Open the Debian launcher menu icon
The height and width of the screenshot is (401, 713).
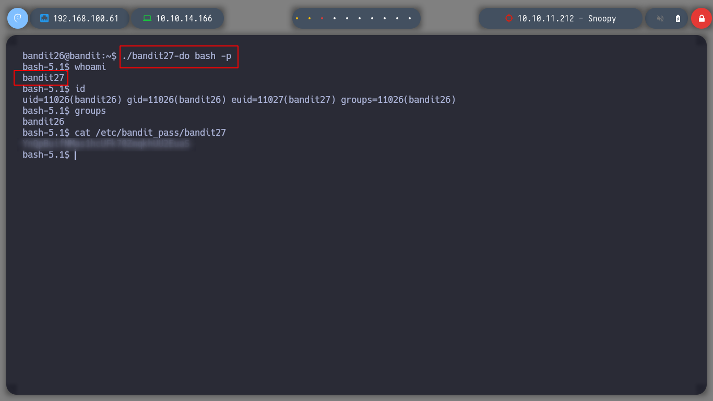(17, 18)
